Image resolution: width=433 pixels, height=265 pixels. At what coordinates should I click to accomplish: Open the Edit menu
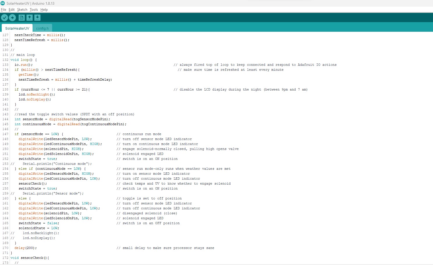pos(12,10)
